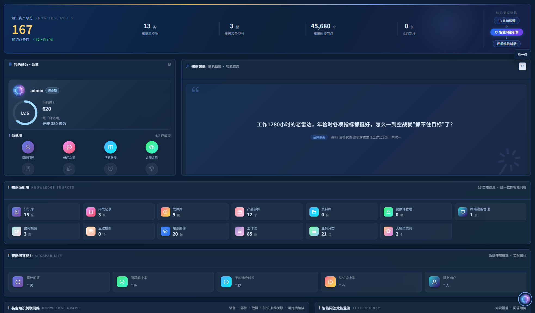Click the 智能问答能力 section heading
Viewport: 535px width, 313px height.
click(22, 256)
